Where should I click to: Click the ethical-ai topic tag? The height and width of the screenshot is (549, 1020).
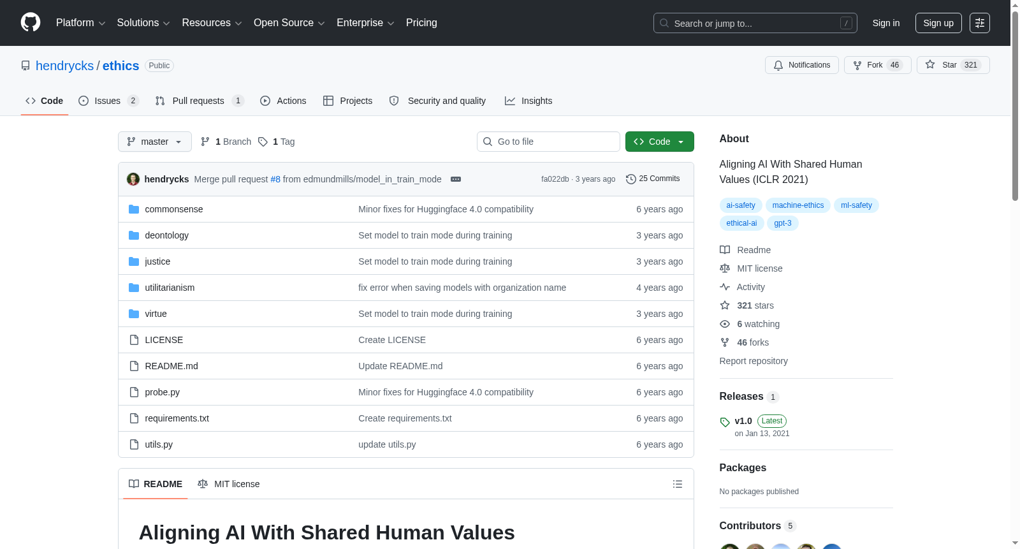coord(741,223)
